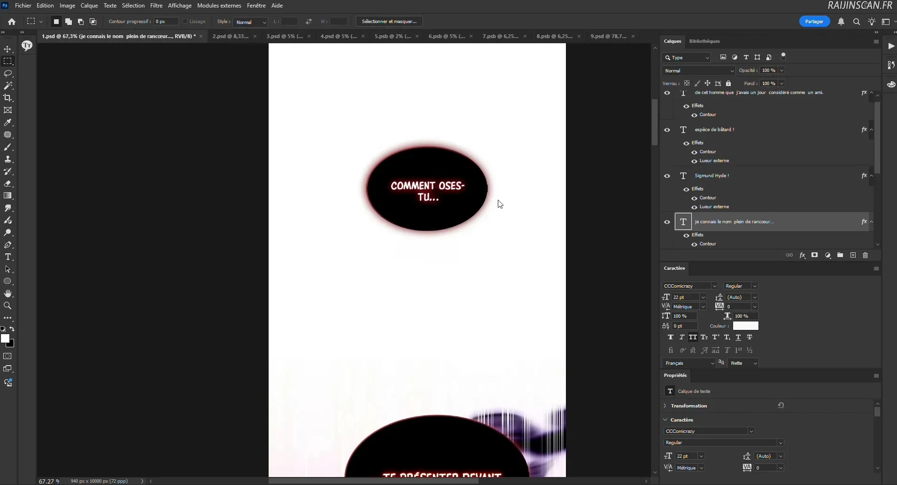Screen dimensions: 897x485
Task: Select the Gradient tool
Action: coord(8,196)
